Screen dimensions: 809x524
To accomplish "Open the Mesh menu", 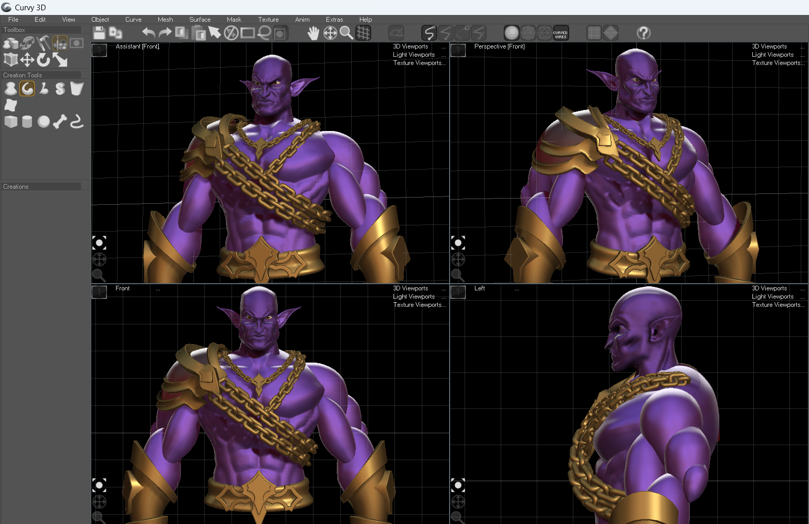I will click(165, 20).
